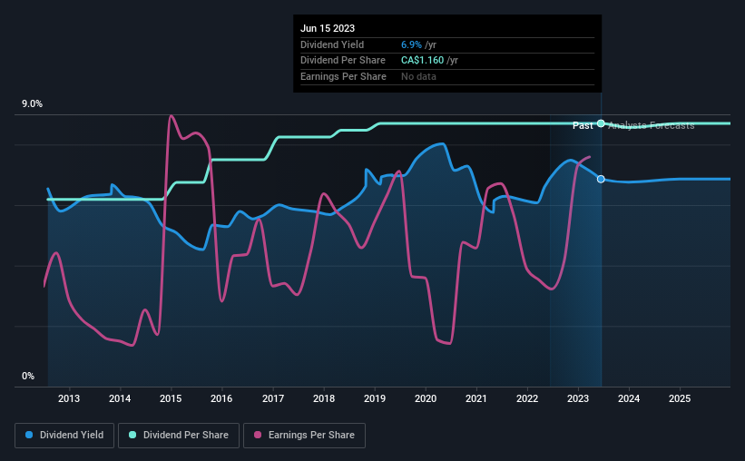The image size is (745, 461).
Task: Click the Analysts Forecasts label
Action: pos(652,125)
